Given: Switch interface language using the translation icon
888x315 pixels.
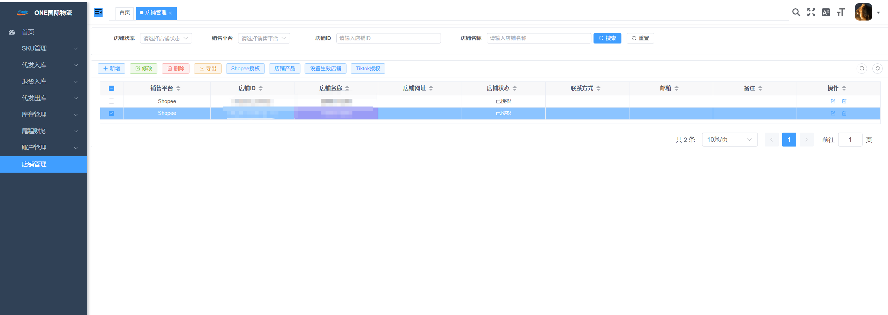Looking at the screenshot, I should click(826, 12).
